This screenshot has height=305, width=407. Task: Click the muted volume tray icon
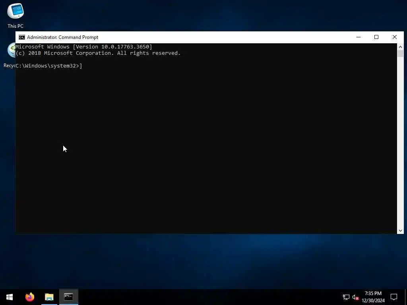[x=355, y=297]
